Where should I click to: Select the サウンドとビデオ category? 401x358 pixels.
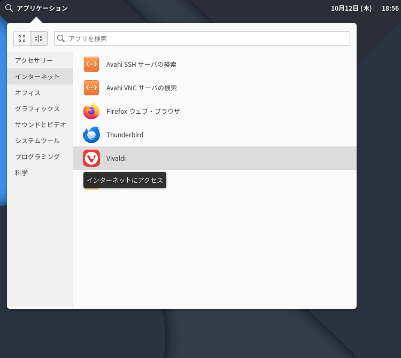pos(40,124)
